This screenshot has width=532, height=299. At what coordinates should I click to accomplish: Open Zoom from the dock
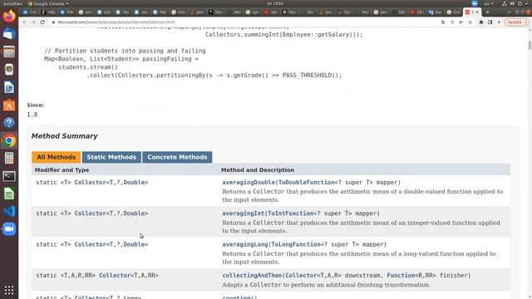[9, 229]
